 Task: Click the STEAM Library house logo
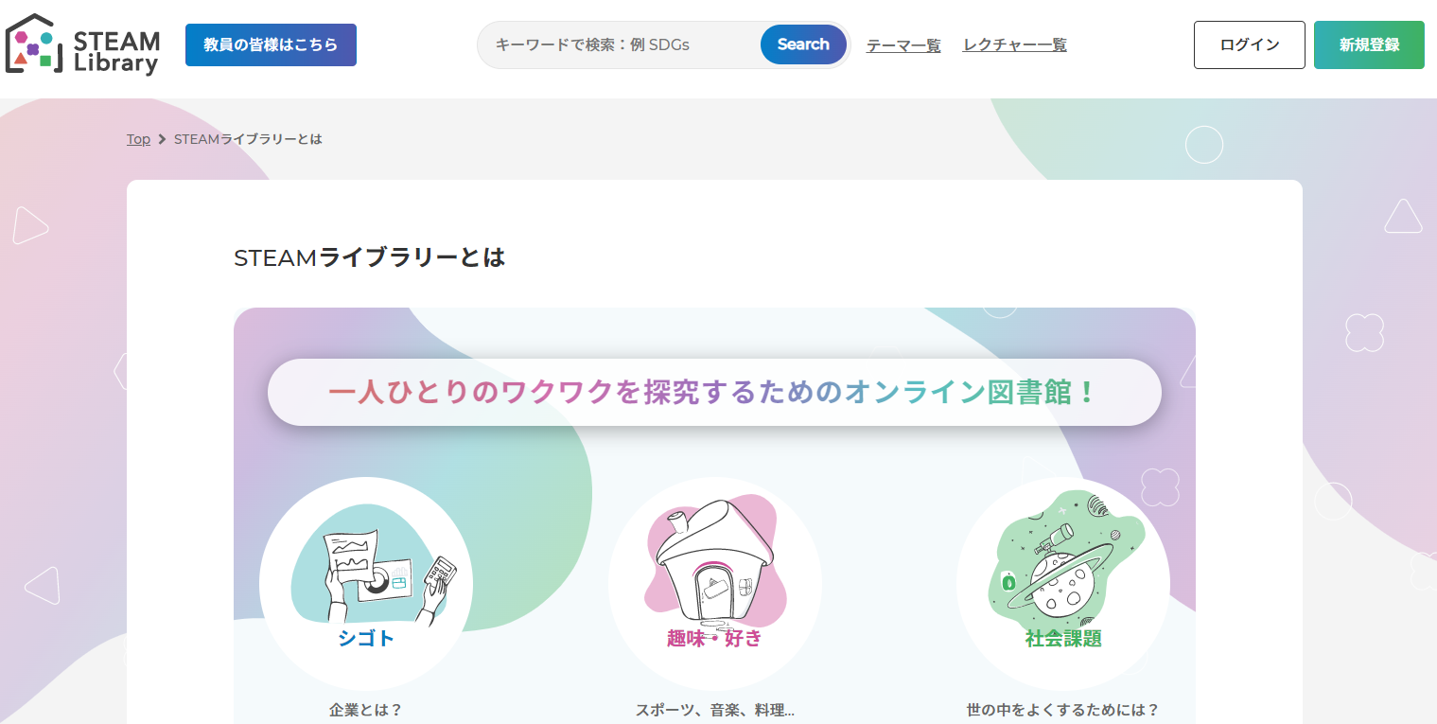(82, 44)
